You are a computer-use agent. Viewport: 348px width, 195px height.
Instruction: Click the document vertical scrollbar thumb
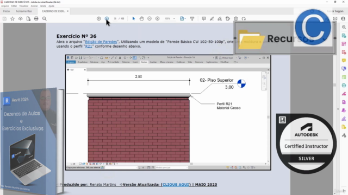click(x=335, y=85)
